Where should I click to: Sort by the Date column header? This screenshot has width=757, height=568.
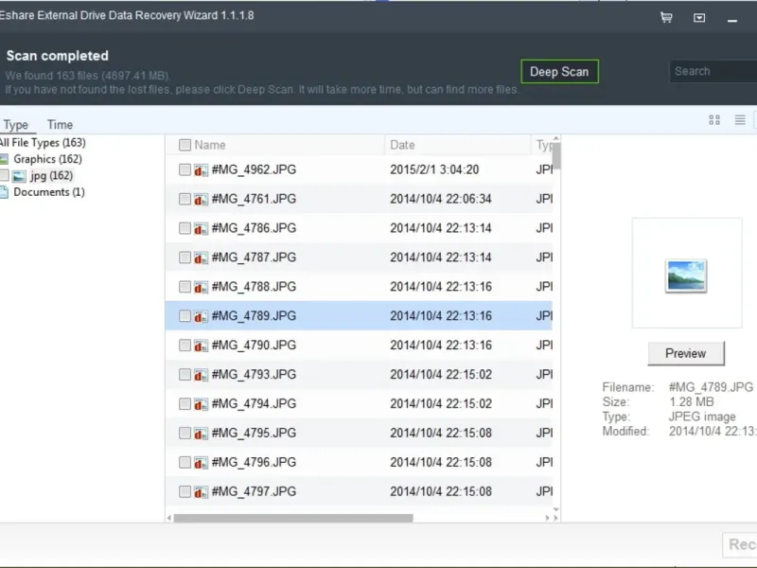coord(402,145)
